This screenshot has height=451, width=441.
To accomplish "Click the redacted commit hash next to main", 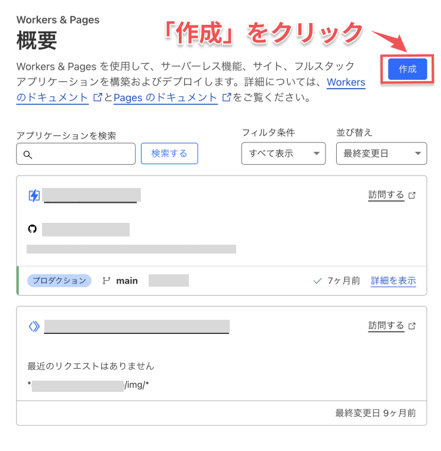I will coord(169,280).
